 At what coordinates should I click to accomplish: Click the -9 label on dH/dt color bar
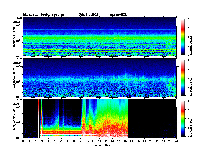pyautogui.click(x=188, y=55)
